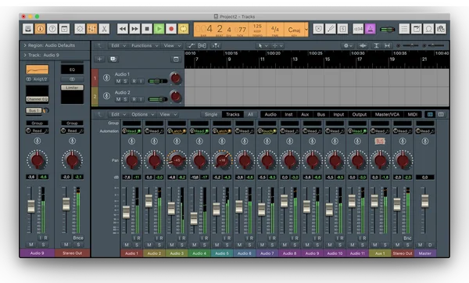Toggle the Catch Playhead button
469x283 pixels.
tap(216, 46)
